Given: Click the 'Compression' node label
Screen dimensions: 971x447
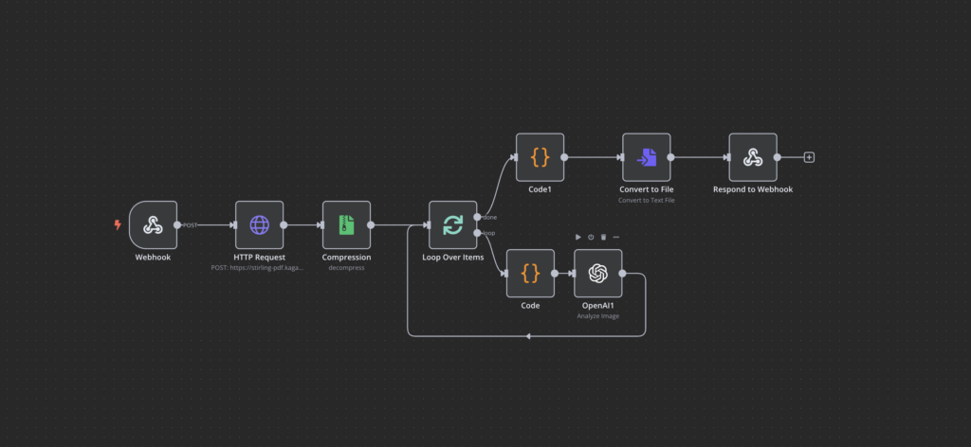Looking at the screenshot, I should click(347, 258).
